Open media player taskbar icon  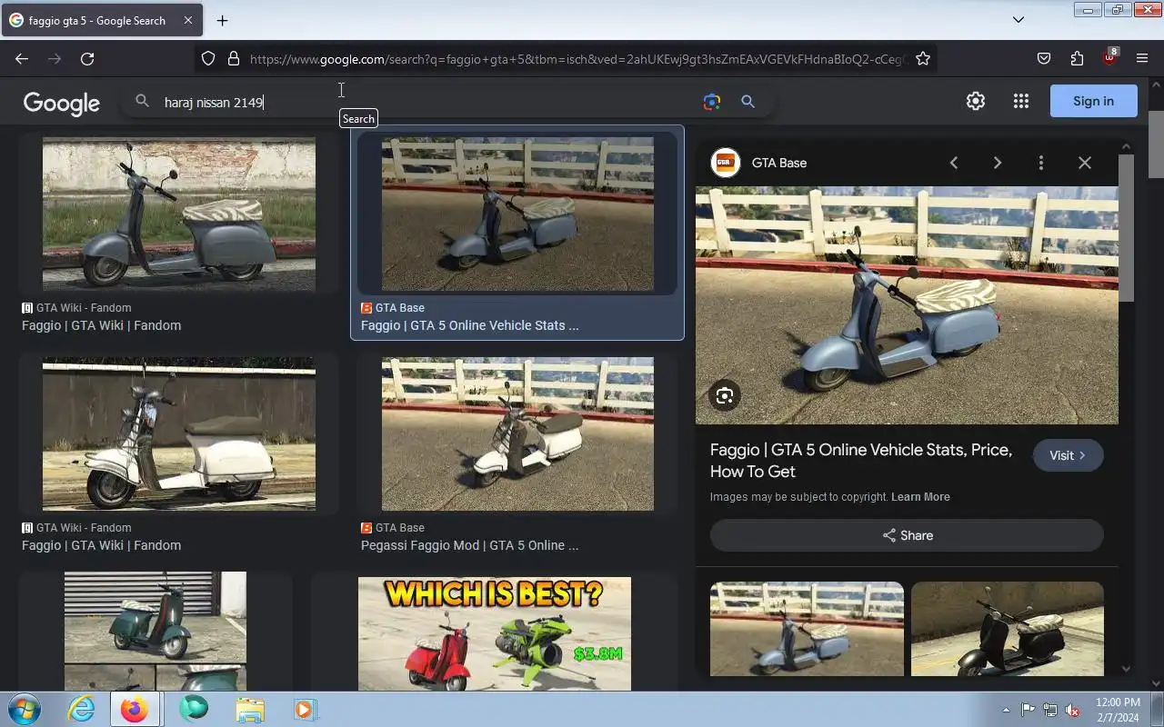point(305,709)
